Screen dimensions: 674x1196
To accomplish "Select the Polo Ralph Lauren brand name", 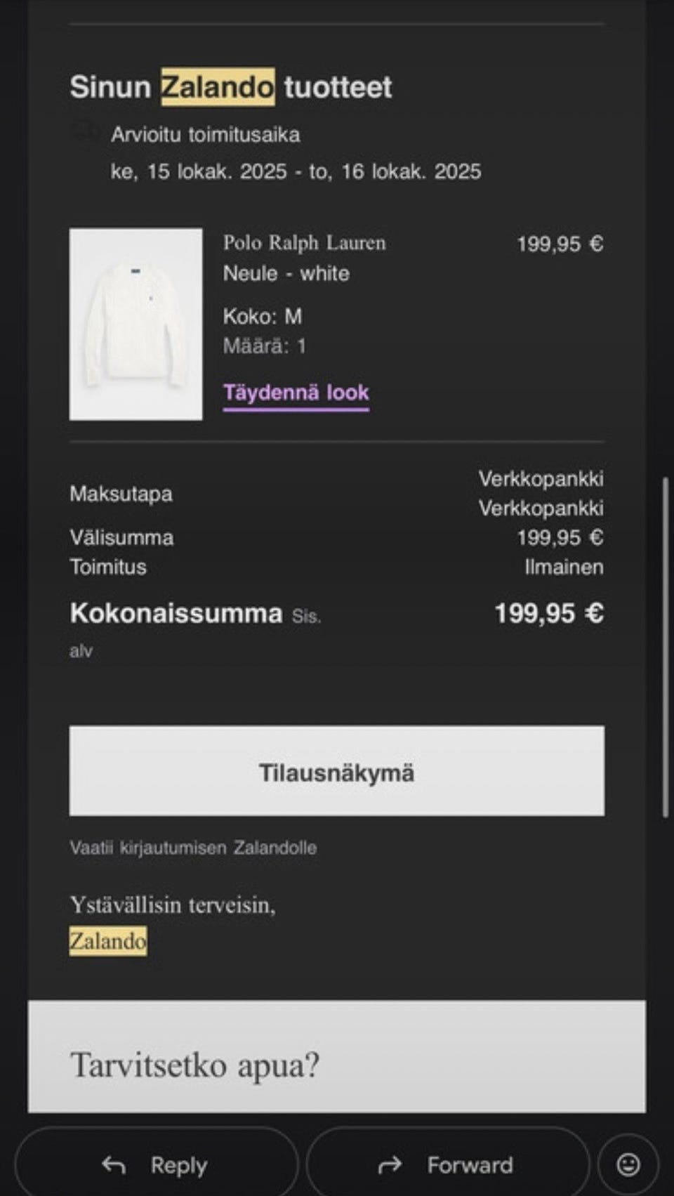I will point(304,243).
